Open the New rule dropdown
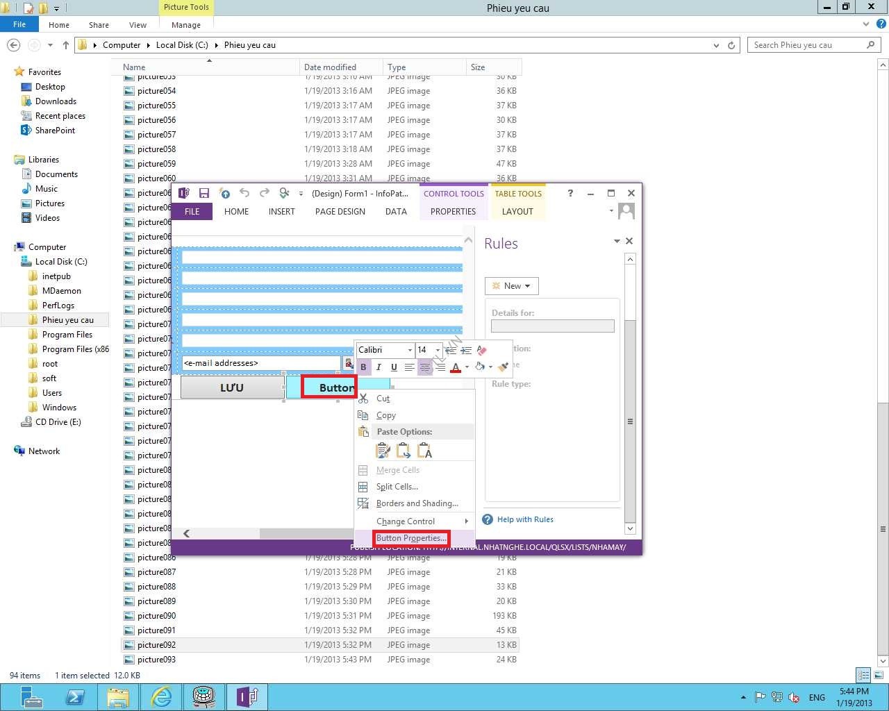 pyautogui.click(x=512, y=286)
